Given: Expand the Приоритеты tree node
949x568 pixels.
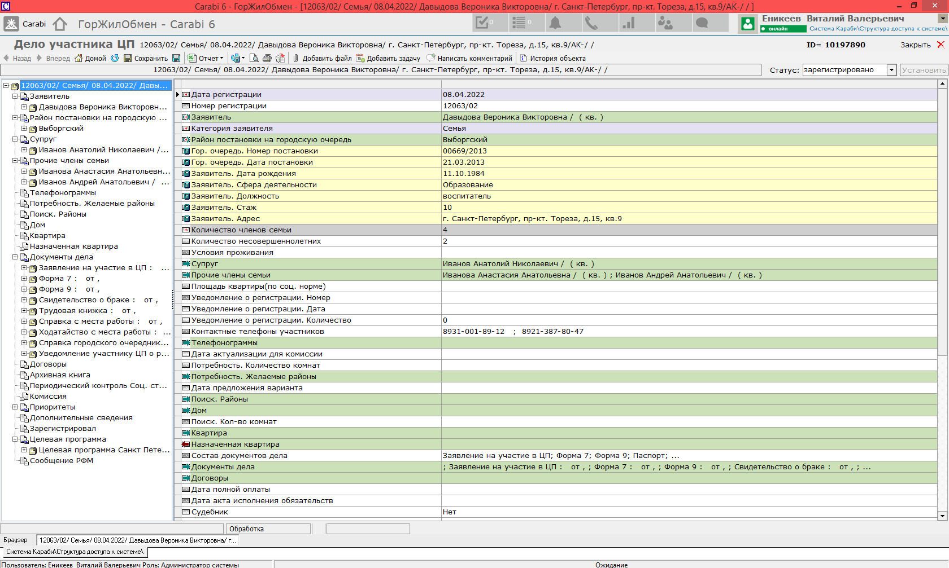Looking at the screenshot, I should 15,407.
